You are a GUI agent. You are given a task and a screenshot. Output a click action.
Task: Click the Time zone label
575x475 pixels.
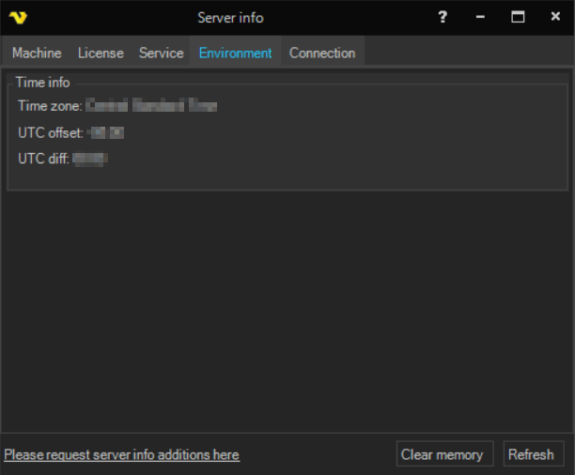(49, 107)
